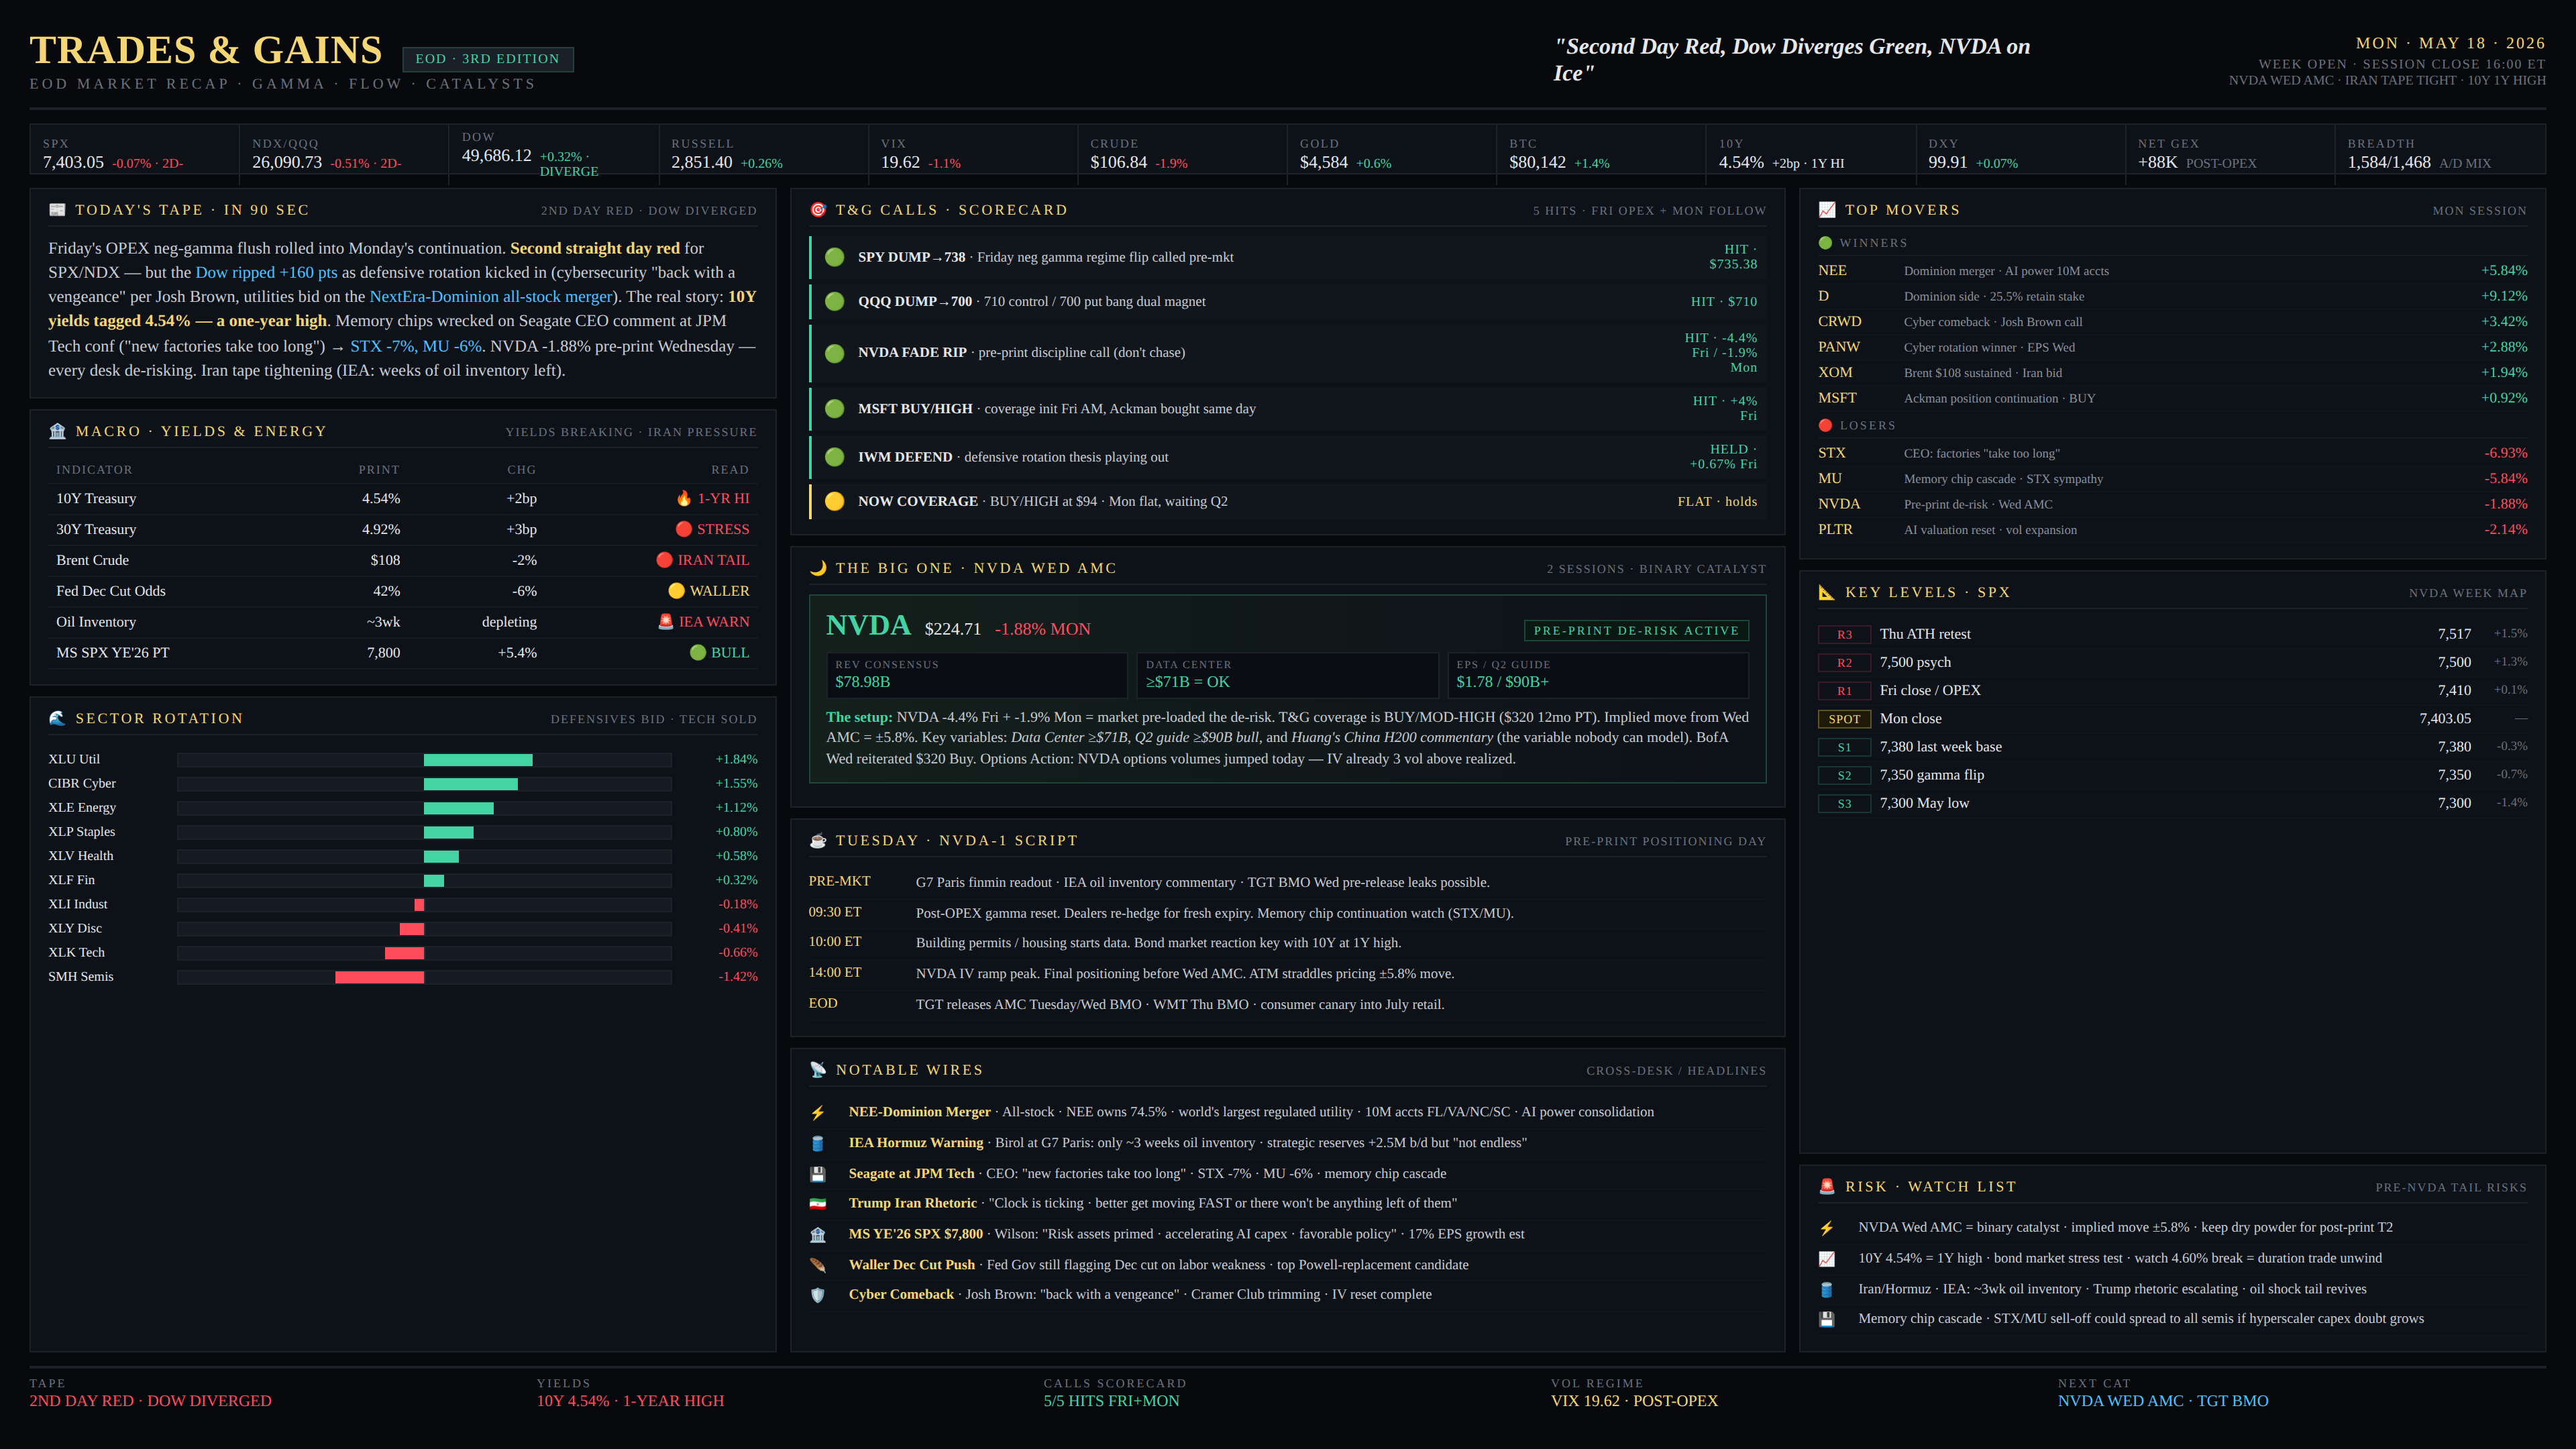Screen dimensions: 2576x1449
Task: Click the chart icon beside Top Movers
Action: point(1827,210)
